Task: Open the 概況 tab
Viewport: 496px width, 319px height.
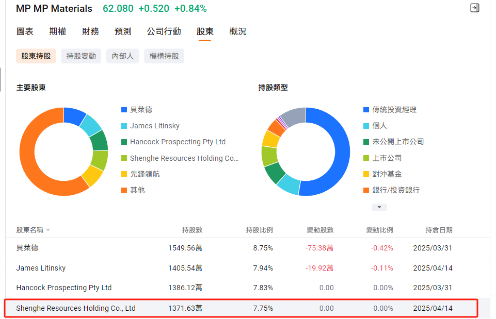Action: 236,31
